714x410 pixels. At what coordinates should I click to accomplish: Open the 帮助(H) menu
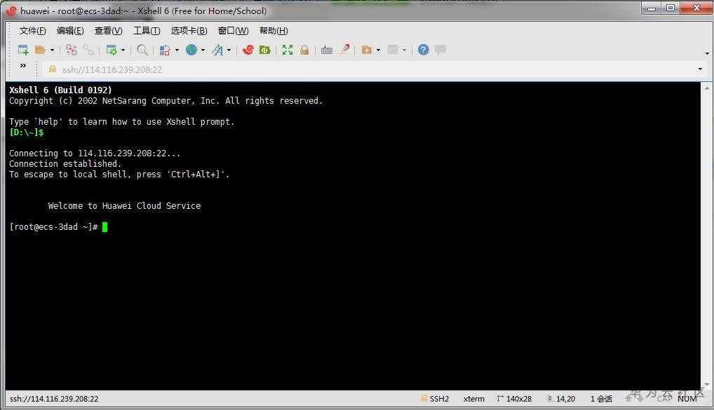pos(274,31)
